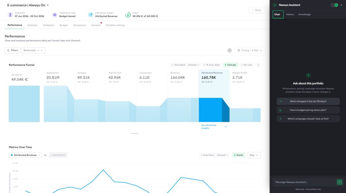
Task: Expand the Bookmark dropdown
Action: point(33,50)
